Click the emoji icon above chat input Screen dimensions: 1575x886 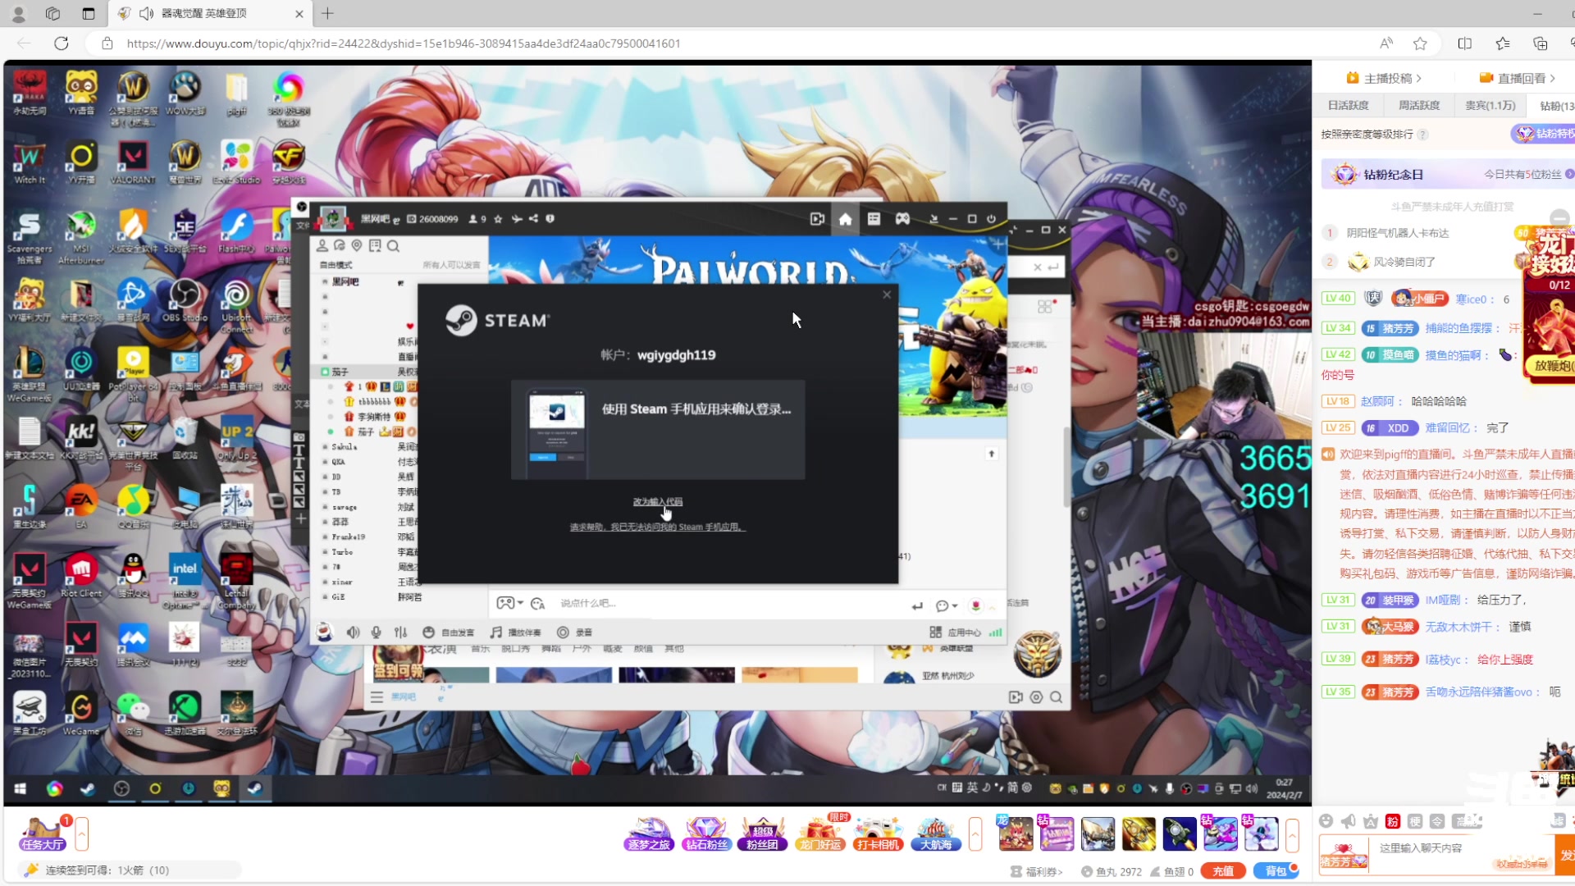pos(1326,821)
